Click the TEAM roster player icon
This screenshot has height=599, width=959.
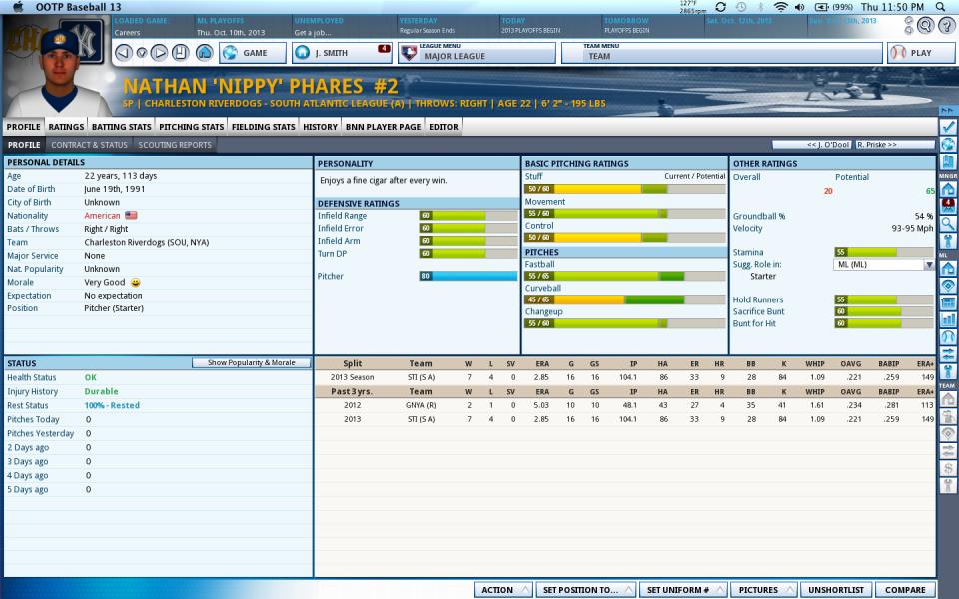948,417
